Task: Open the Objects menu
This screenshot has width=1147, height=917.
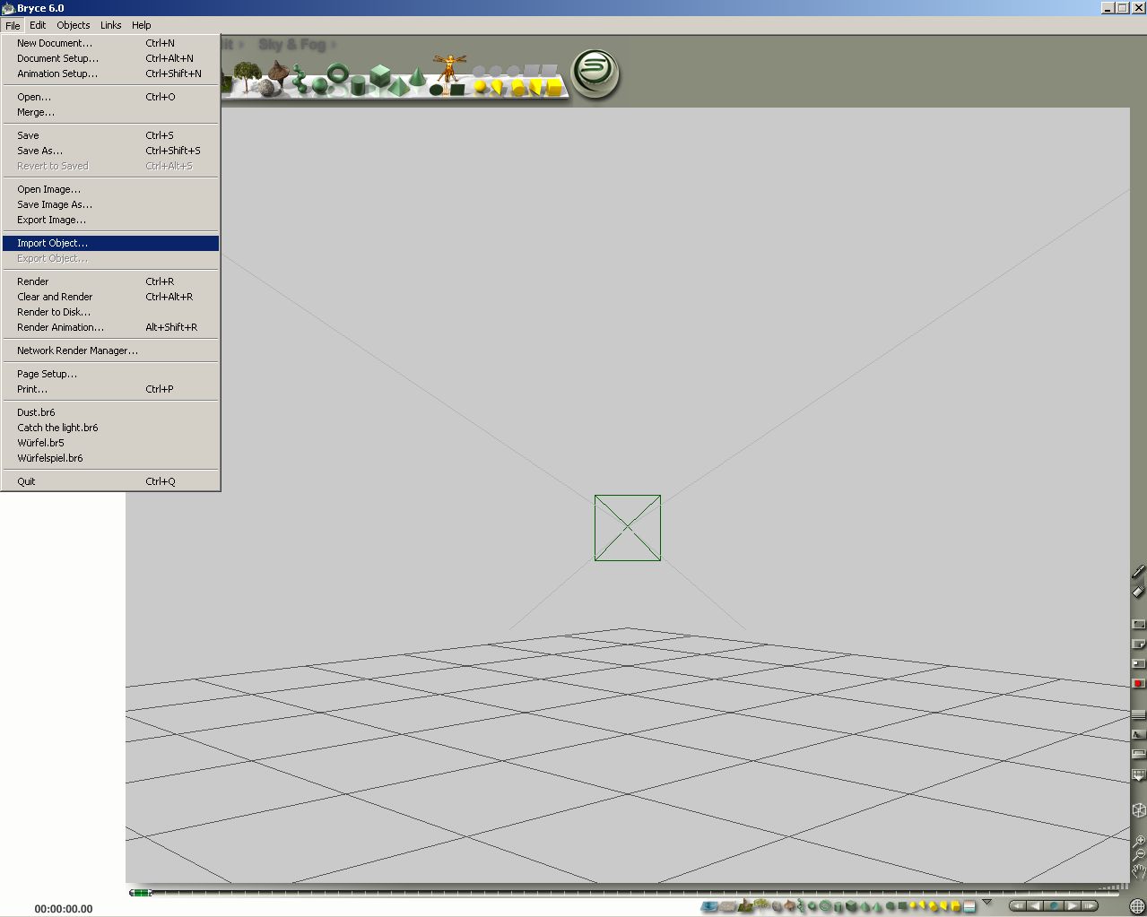Action: [x=74, y=25]
